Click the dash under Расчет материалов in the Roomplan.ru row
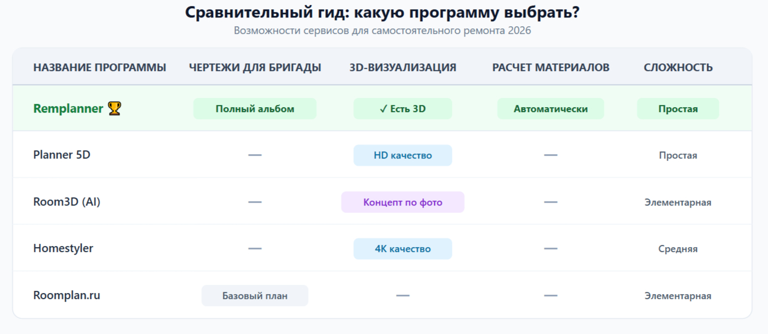Screen dimensions: 768x334 (551, 296)
